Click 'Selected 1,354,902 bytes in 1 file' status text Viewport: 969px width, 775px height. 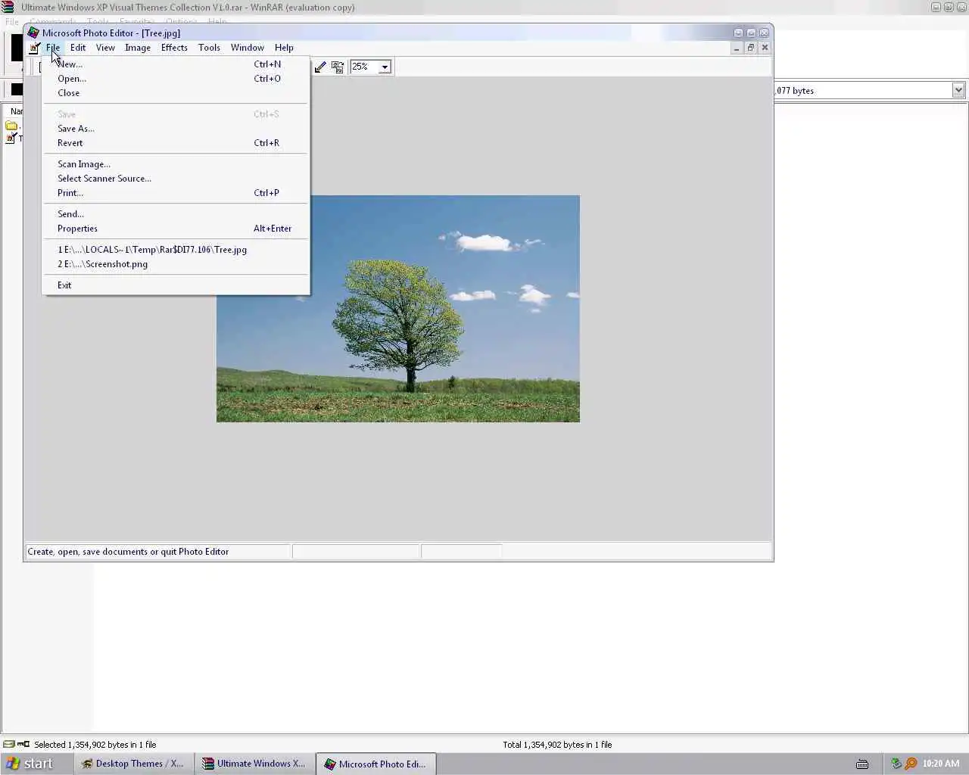[x=95, y=745]
